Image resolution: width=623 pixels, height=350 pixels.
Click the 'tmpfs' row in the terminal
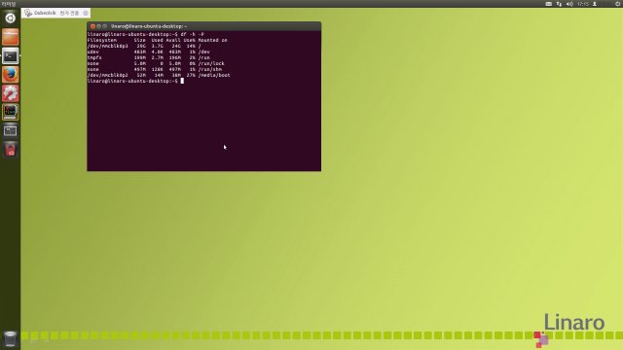tap(149, 57)
